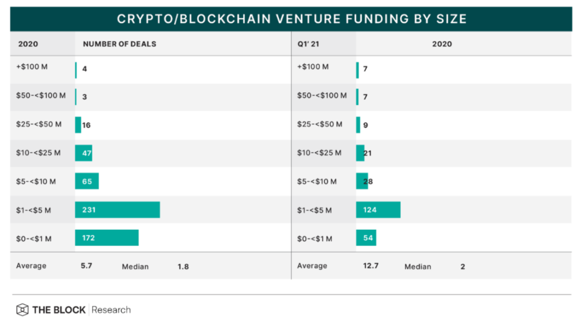The image size is (587, 317).
Task: Click the 'Q1' 21' column header
Action: tap(309, 44)
